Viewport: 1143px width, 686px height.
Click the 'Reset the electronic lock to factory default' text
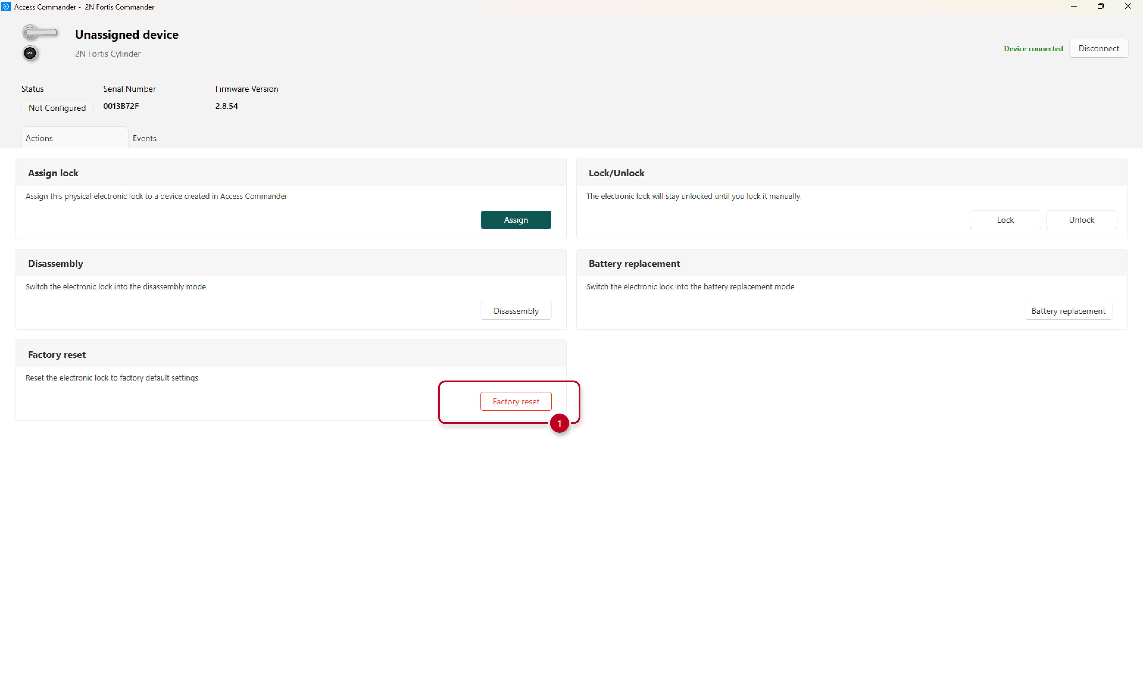click(112, 378)
